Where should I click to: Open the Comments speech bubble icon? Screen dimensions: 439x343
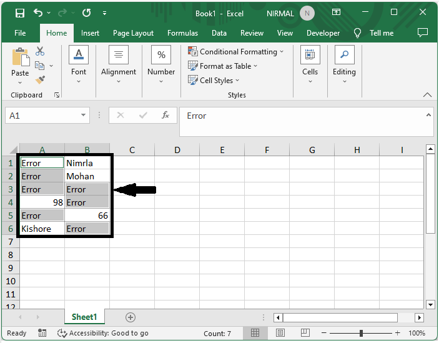coord(423,32)
